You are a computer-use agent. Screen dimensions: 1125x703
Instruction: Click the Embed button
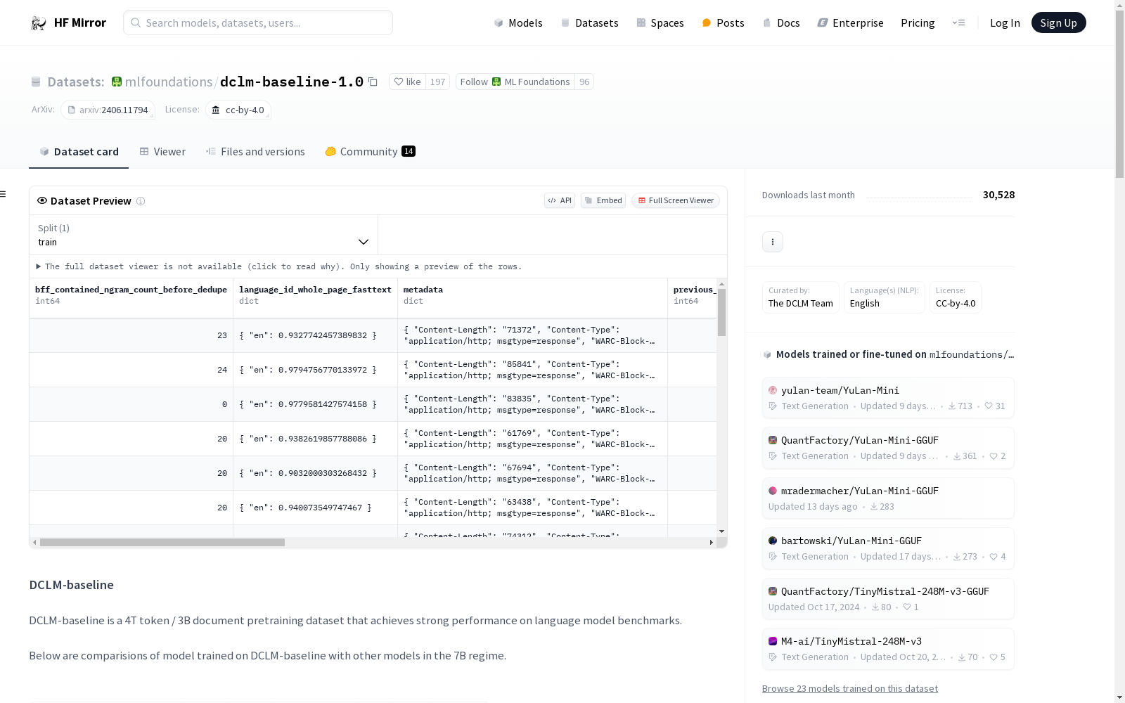[x=603, y=201]
